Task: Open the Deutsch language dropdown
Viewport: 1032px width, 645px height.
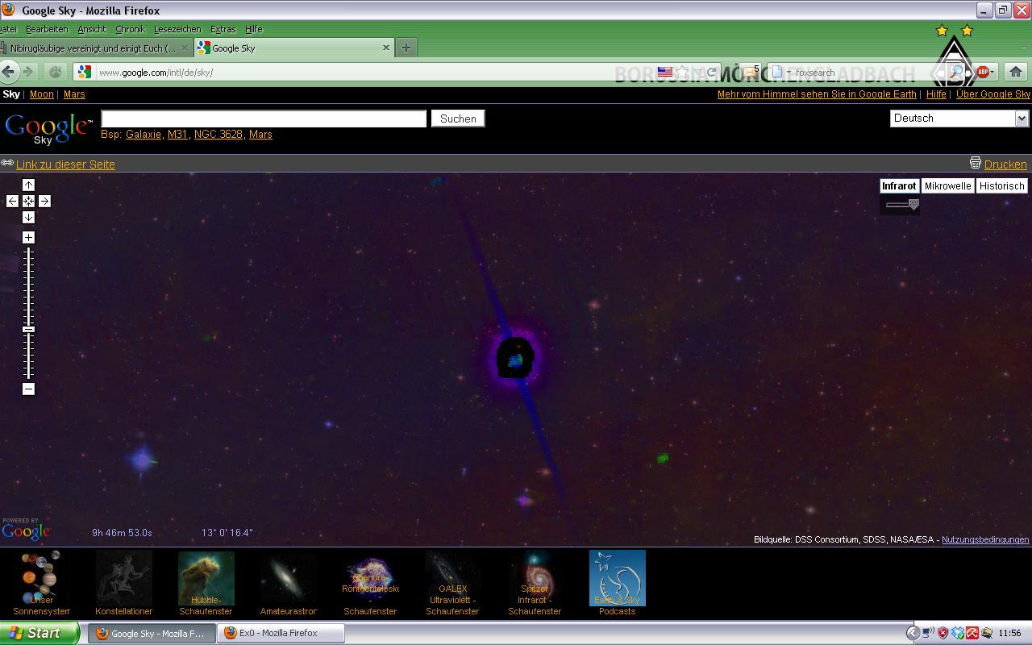Action: pyautogui.click(x=959, y=118)
